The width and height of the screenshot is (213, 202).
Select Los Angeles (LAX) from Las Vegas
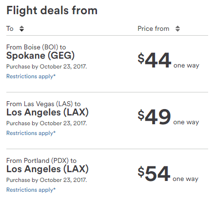pos(47,112)
